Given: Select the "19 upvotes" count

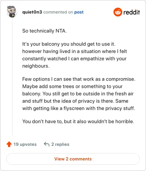Looking at the screenshot, I should tap(25, 144).
